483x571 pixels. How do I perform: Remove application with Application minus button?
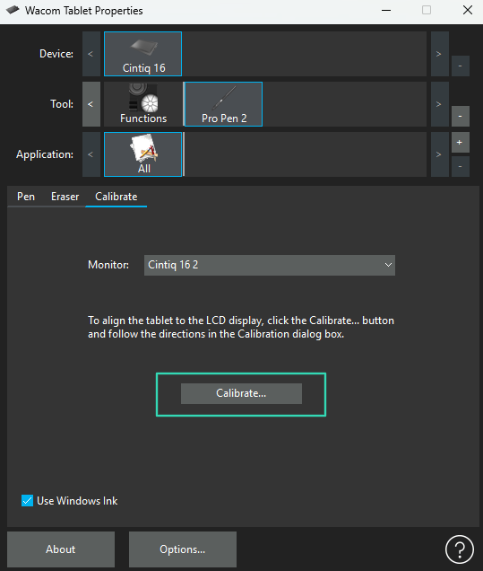(x=461, y=166)
